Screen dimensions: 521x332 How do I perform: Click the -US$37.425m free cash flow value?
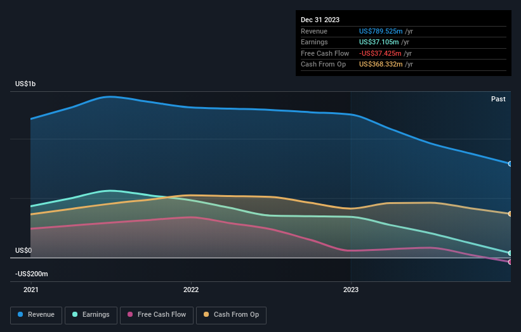tap(380, 53)
